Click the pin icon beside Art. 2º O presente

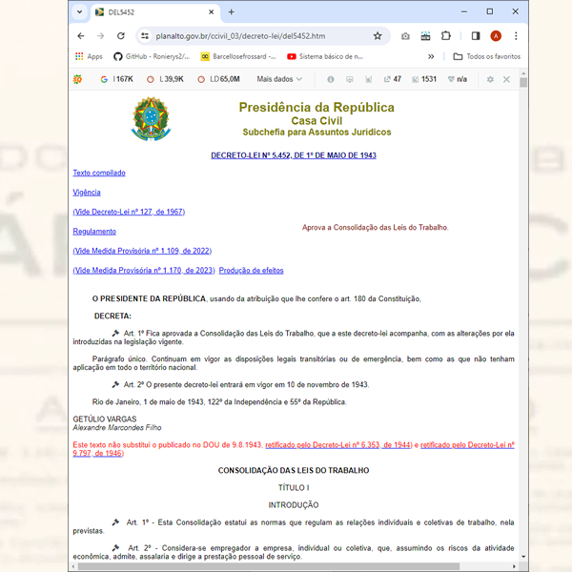click(115, 384)
